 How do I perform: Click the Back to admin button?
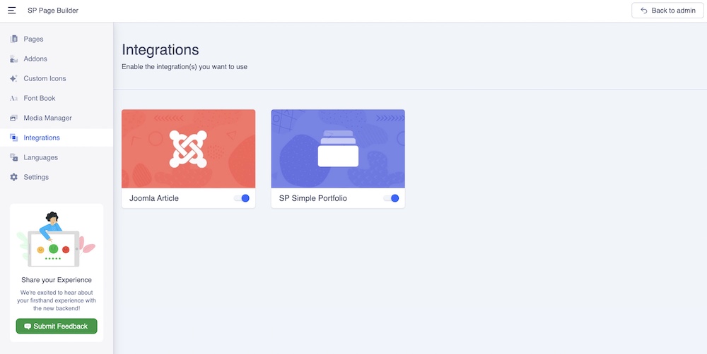[x=667, y=11]
